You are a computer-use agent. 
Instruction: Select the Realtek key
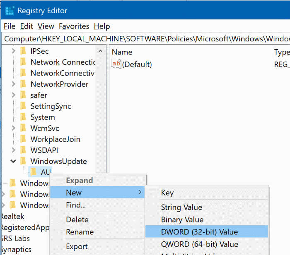pyautogui.click(x=13, y=217)
